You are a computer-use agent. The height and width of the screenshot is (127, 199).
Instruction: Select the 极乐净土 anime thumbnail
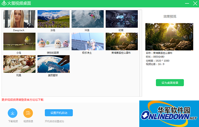[x=88, y=41]
